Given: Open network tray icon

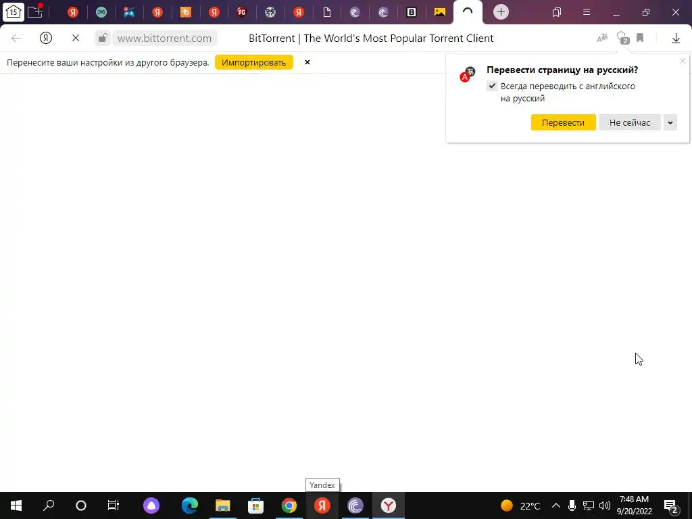Looking at the screenshot, I should 589,505.
